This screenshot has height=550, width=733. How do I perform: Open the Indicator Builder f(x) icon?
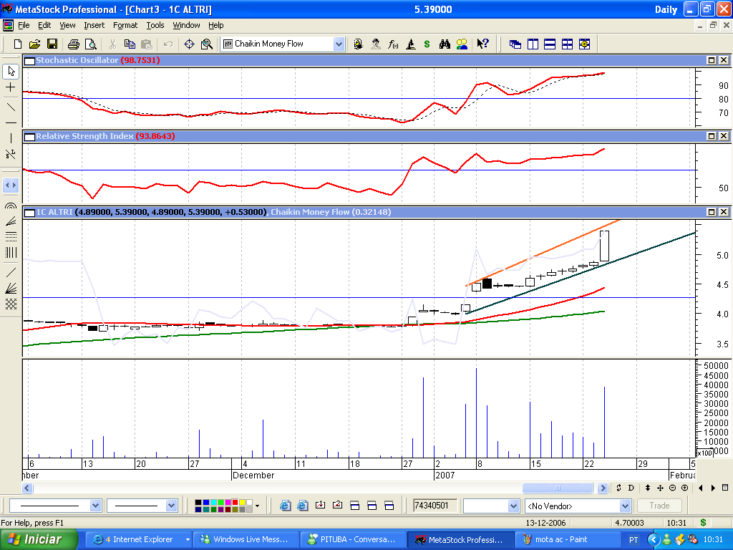(393, 44)
